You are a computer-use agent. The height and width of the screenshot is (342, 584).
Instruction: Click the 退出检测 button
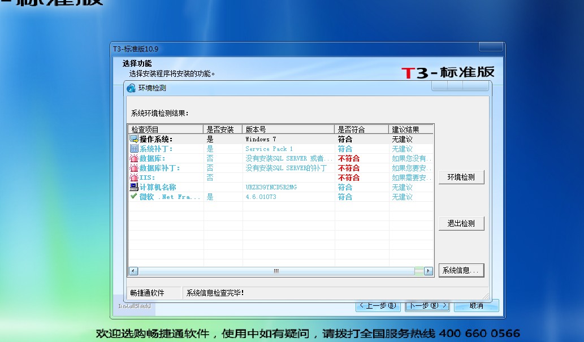click(461, 223)
